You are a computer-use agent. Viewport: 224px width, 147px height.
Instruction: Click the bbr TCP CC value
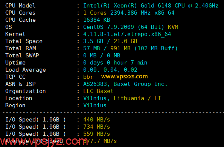coord(88,77)
